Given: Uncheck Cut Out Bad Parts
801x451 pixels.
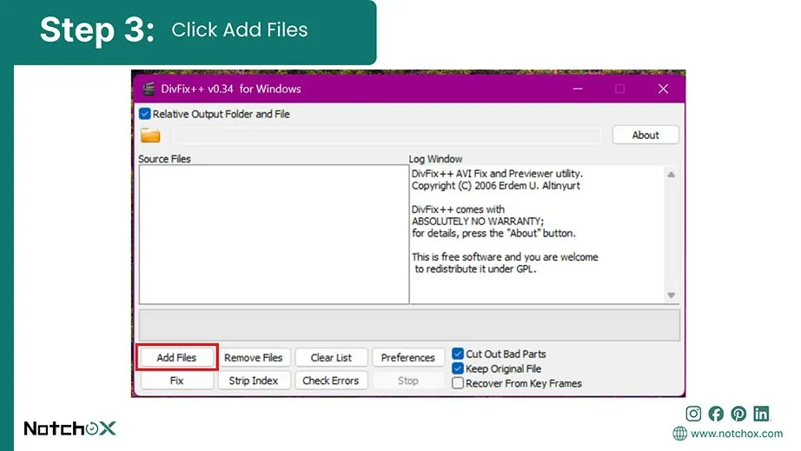Looking at the screenshot, I should [458, 354].
